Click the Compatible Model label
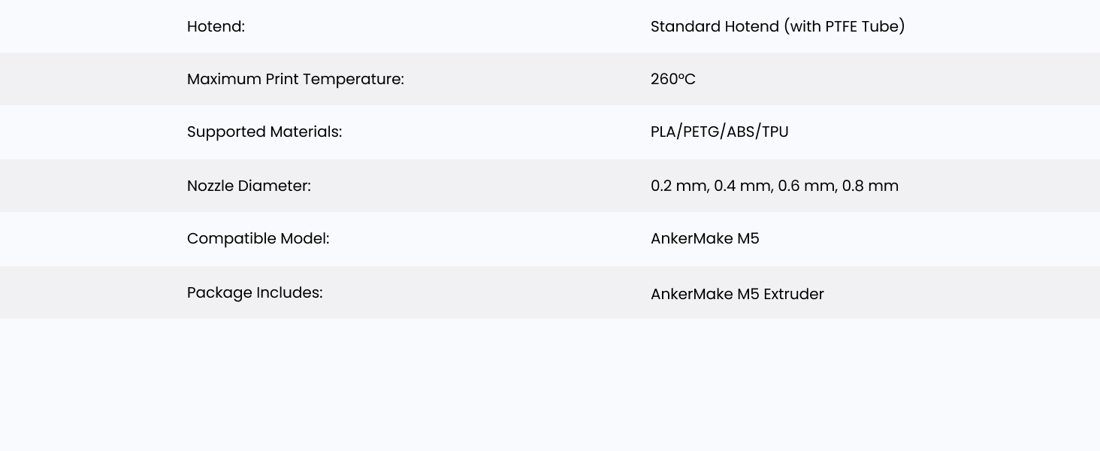Viewport: 1100px width, 451px height. 258,238
